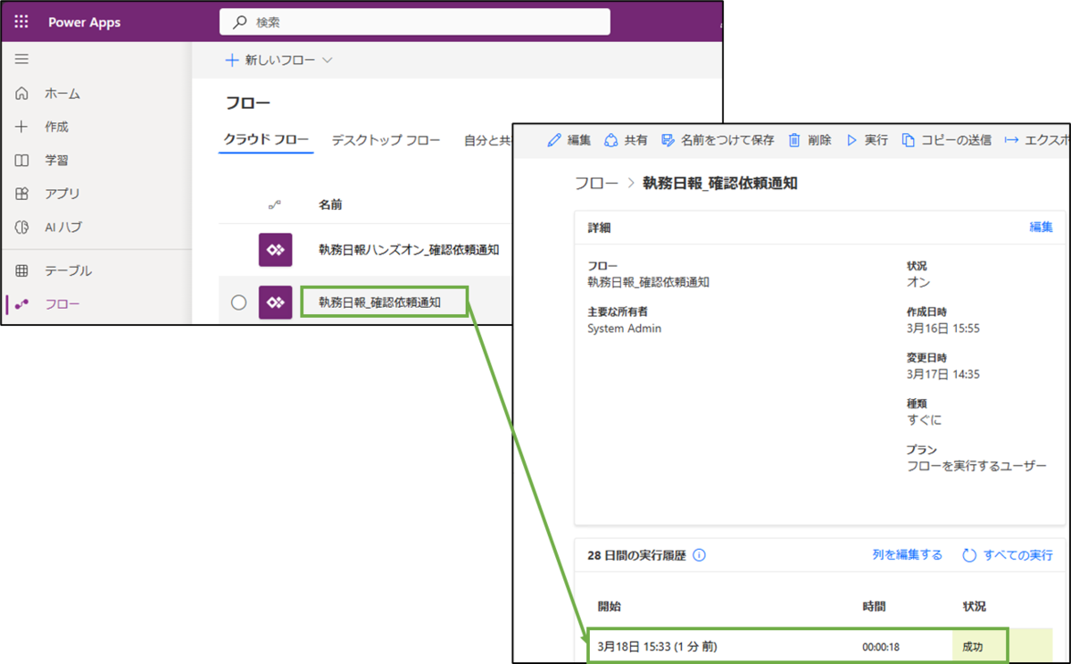Click the エクスポート arrow icon
The width and height of the screenshot is (1071, 664).
point(1011,140)
